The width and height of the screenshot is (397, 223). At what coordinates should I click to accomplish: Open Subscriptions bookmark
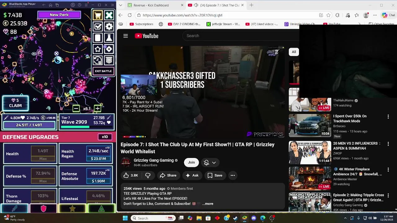[x=141, y=24]
